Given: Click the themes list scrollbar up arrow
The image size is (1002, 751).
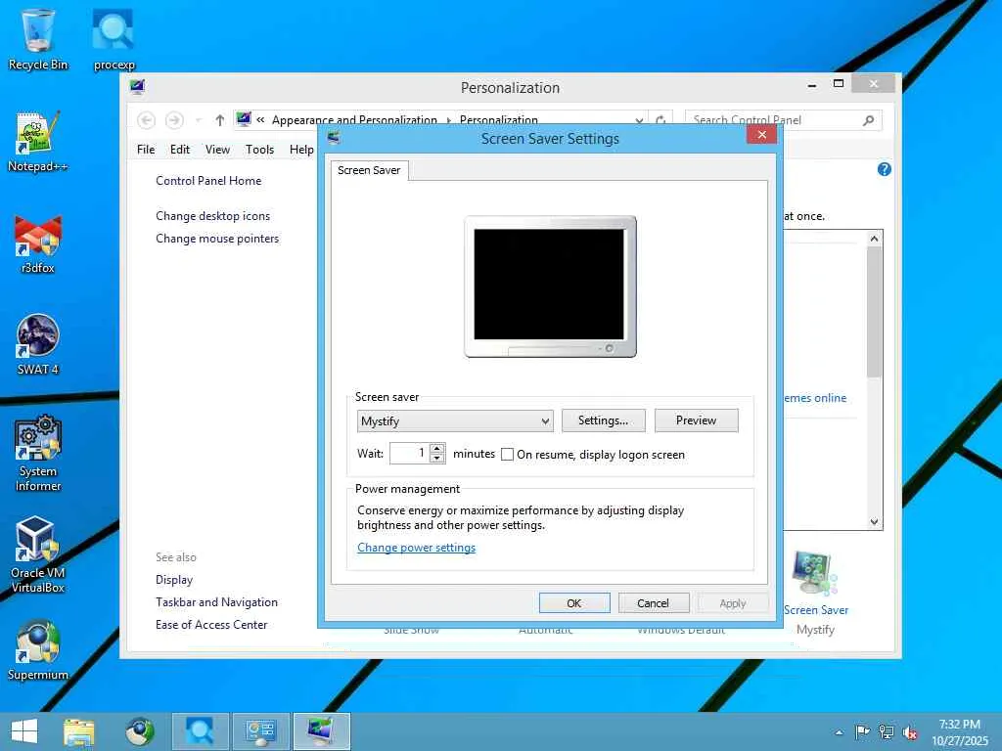Looking at the screenshot, I should coord(874,239).
